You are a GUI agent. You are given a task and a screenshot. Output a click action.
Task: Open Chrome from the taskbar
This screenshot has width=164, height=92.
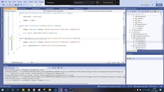[x=29, y=90]
